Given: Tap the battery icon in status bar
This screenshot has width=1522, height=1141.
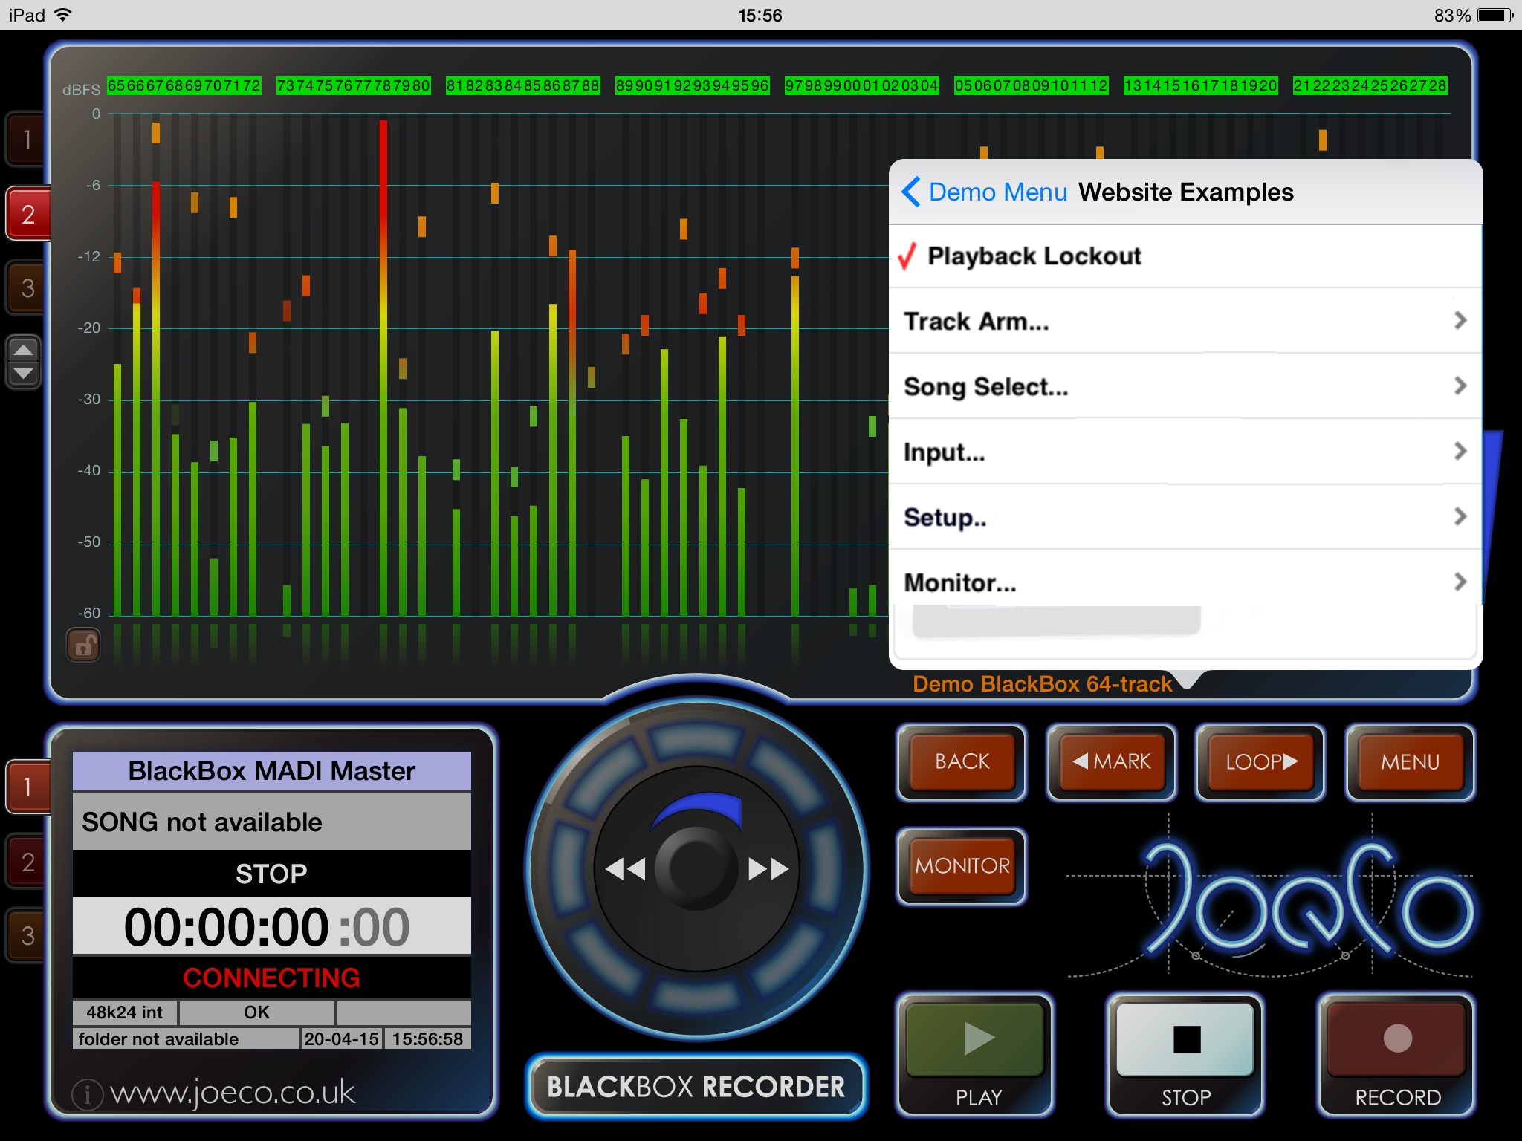Looking at the screenshot, I should click(x=1495, y=15).
